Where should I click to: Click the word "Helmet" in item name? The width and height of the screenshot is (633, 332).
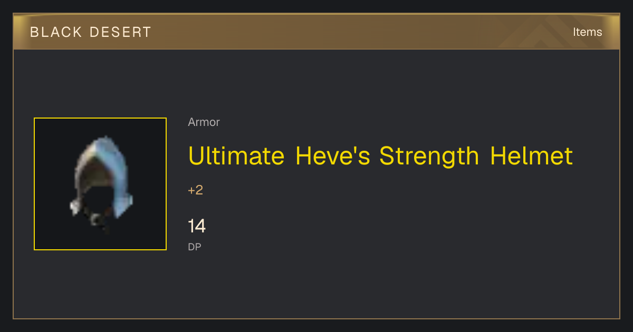[531, 156]
